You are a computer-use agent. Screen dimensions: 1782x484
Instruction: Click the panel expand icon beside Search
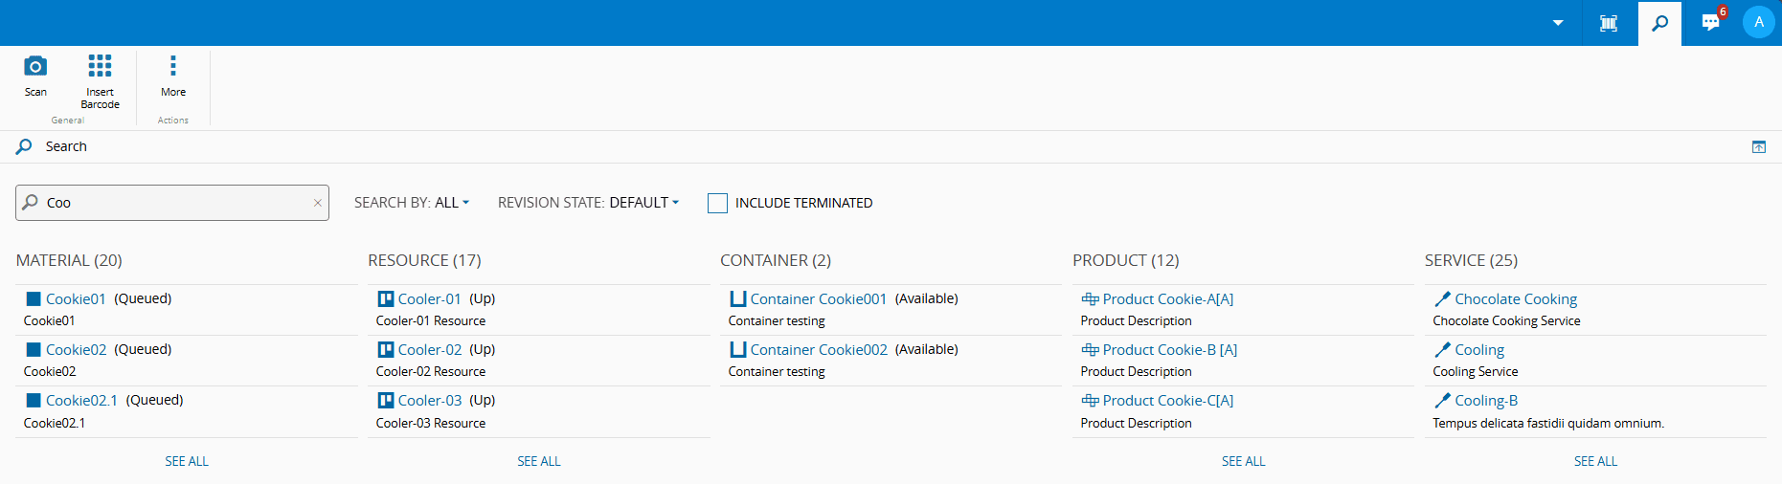coord(1759,147)
